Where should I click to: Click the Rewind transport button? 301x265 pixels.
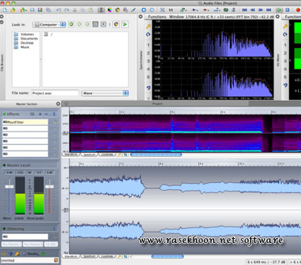pos(253,10)
